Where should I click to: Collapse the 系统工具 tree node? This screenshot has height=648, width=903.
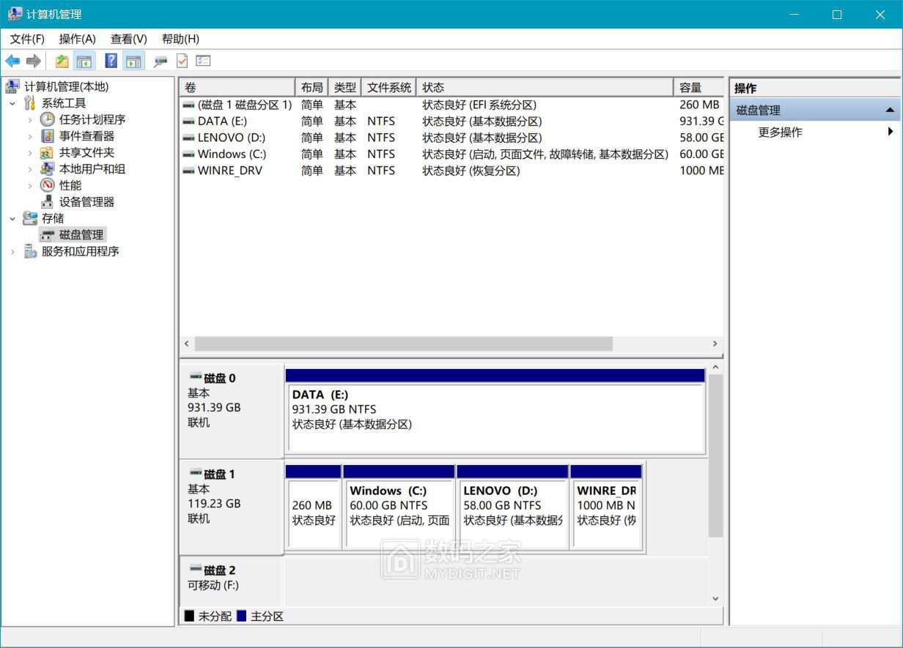[x=12, y=103]
